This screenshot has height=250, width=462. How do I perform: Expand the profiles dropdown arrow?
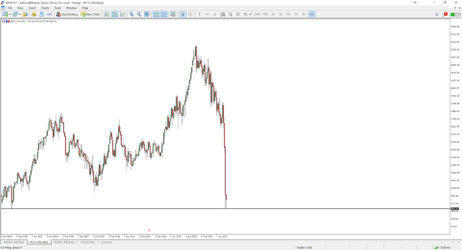click(20, 15)
